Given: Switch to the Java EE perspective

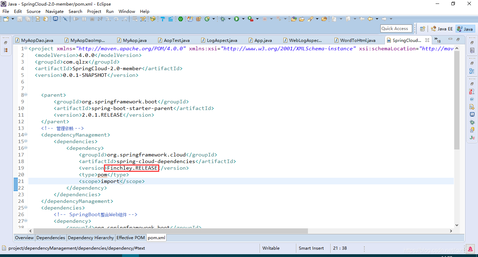Looking at the screenshot, I should 442,29.
